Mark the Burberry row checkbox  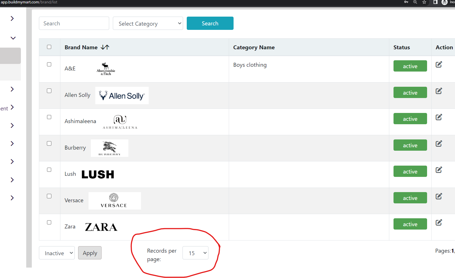click(49, 143)
